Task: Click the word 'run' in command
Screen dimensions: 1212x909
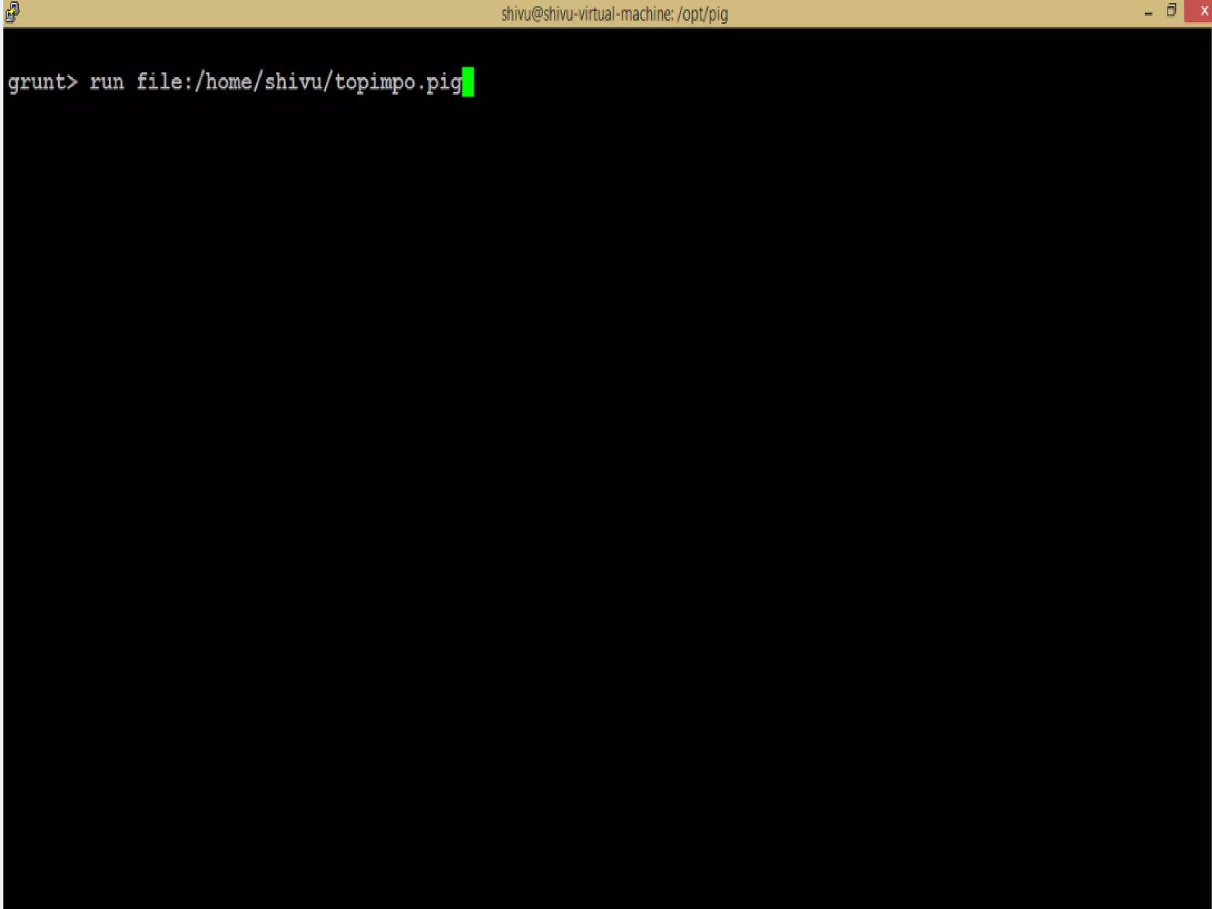Action: [x=107, y=82]
